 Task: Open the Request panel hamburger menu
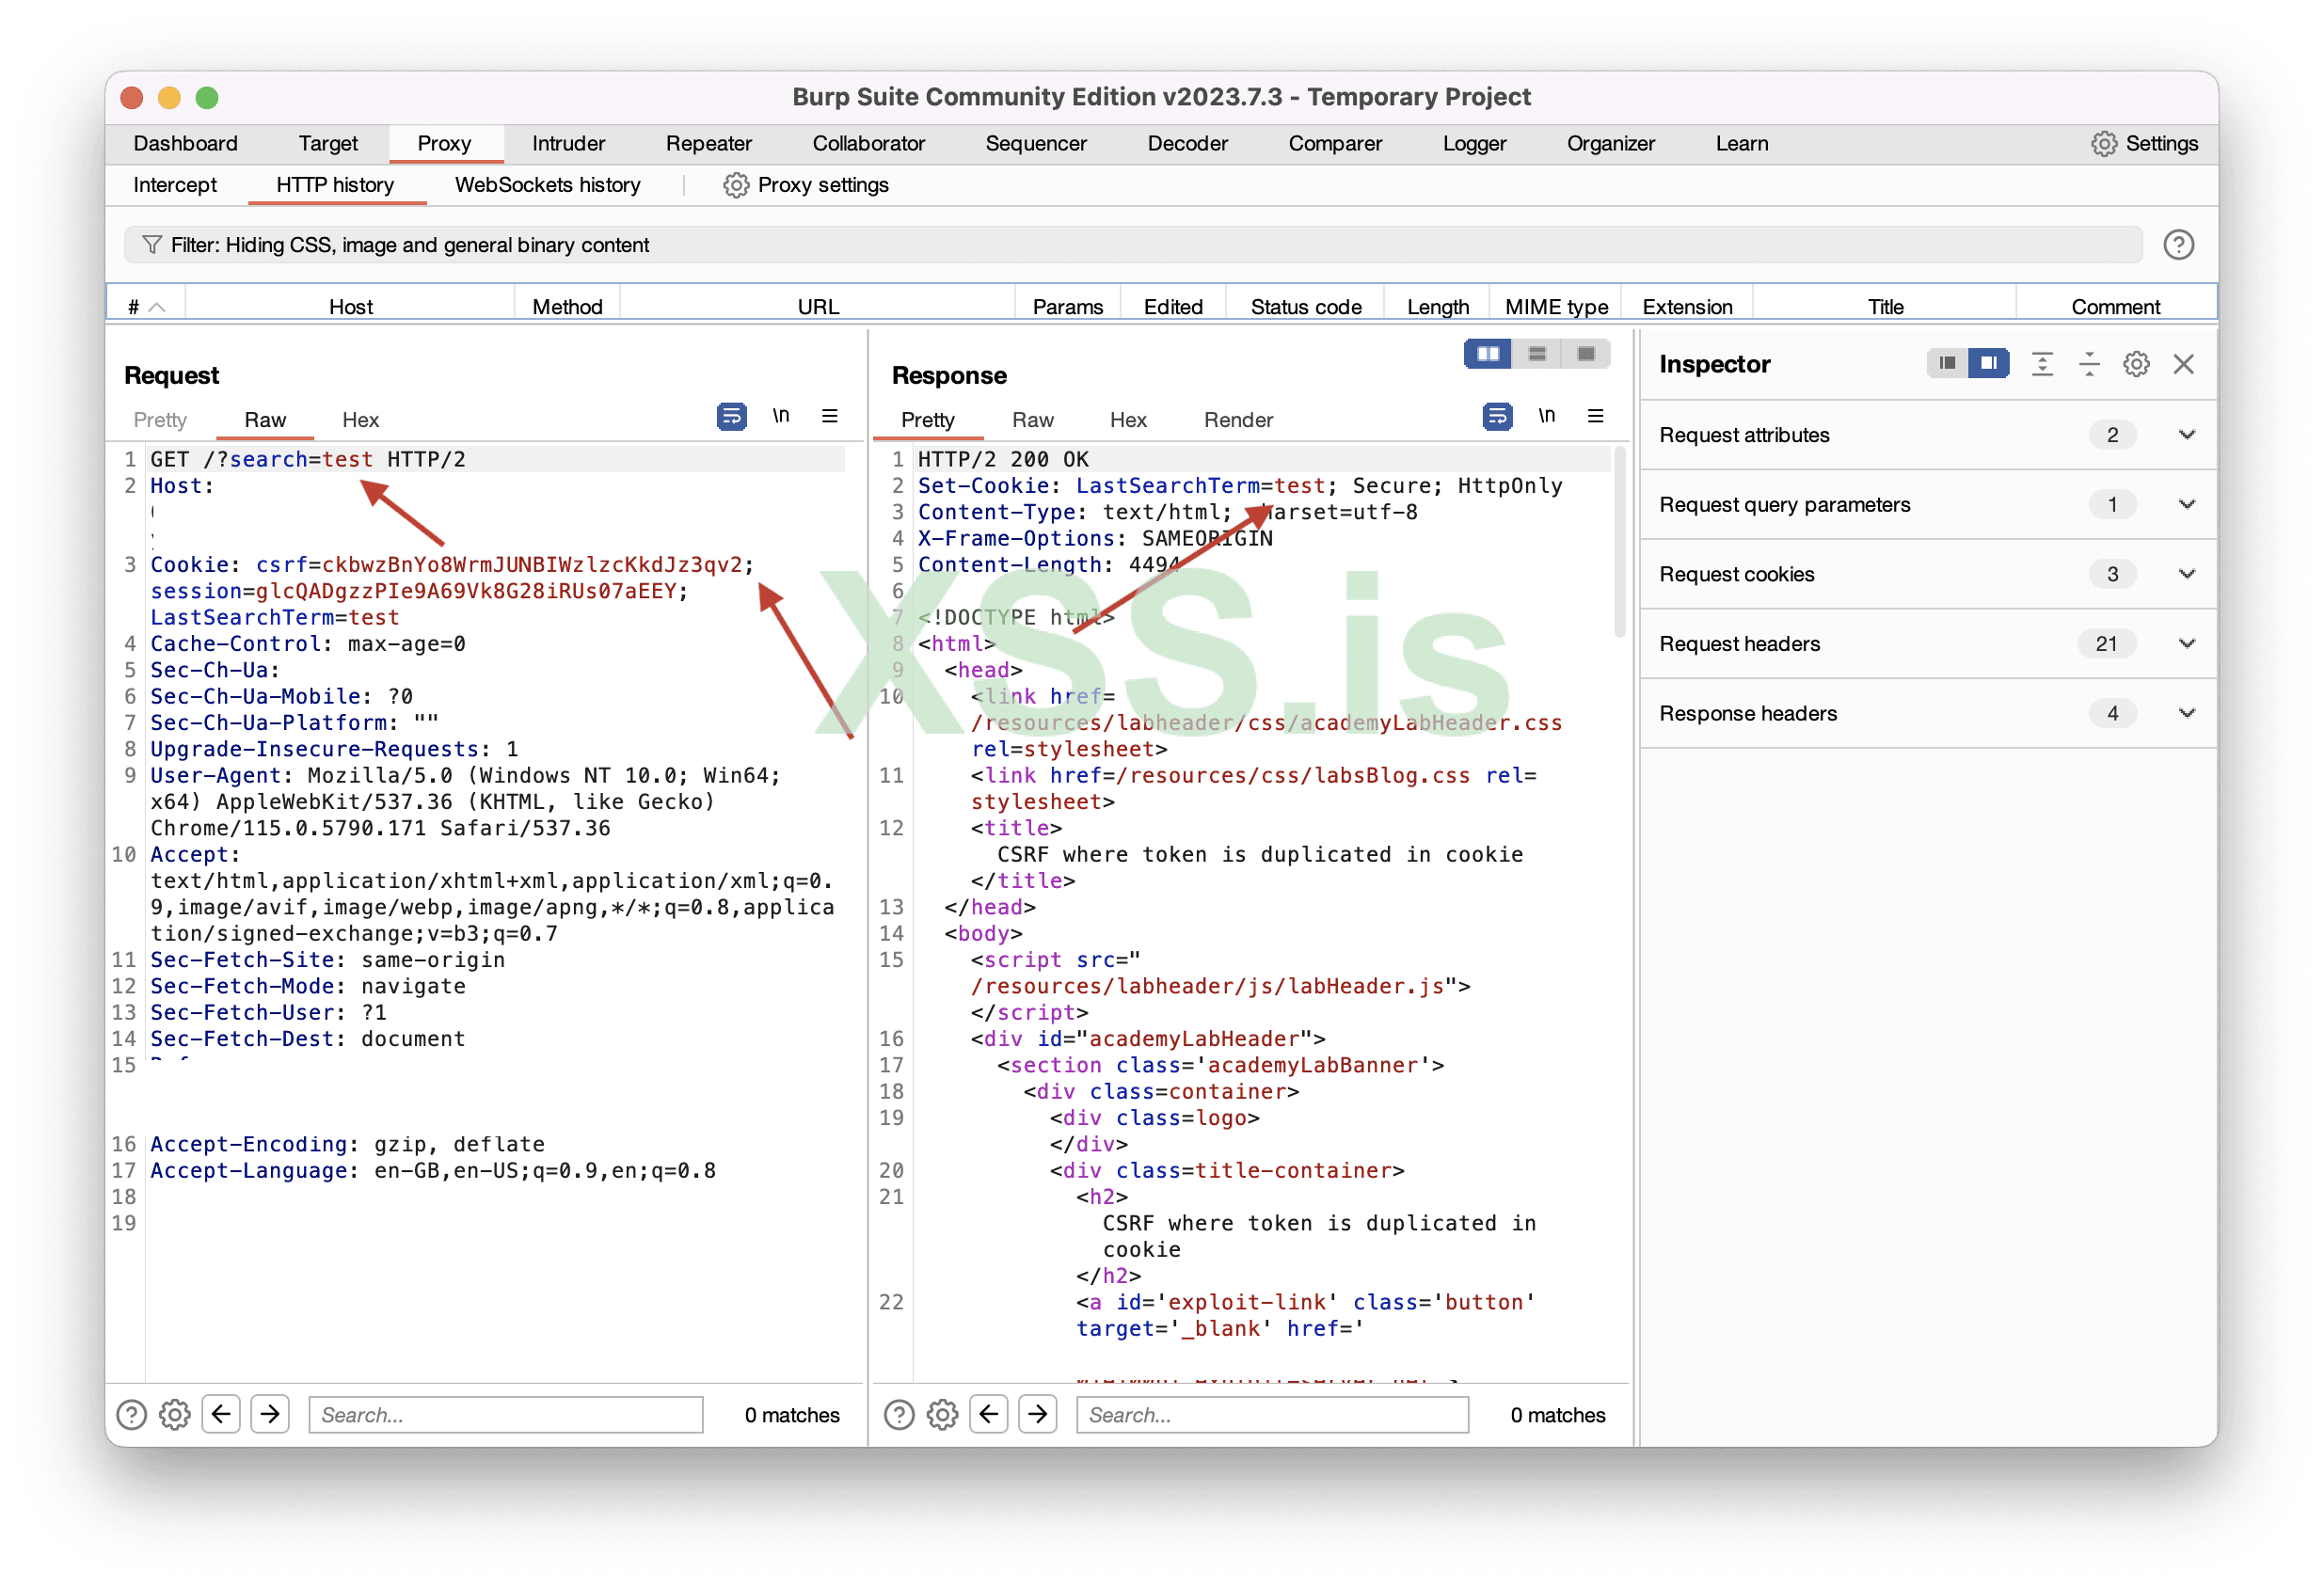point(829,416)
